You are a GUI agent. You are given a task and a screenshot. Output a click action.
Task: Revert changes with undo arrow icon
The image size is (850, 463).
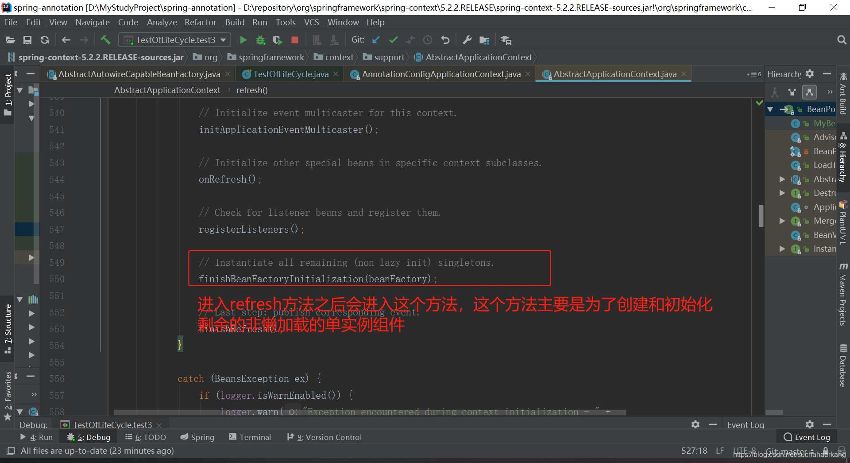[445, 40]
